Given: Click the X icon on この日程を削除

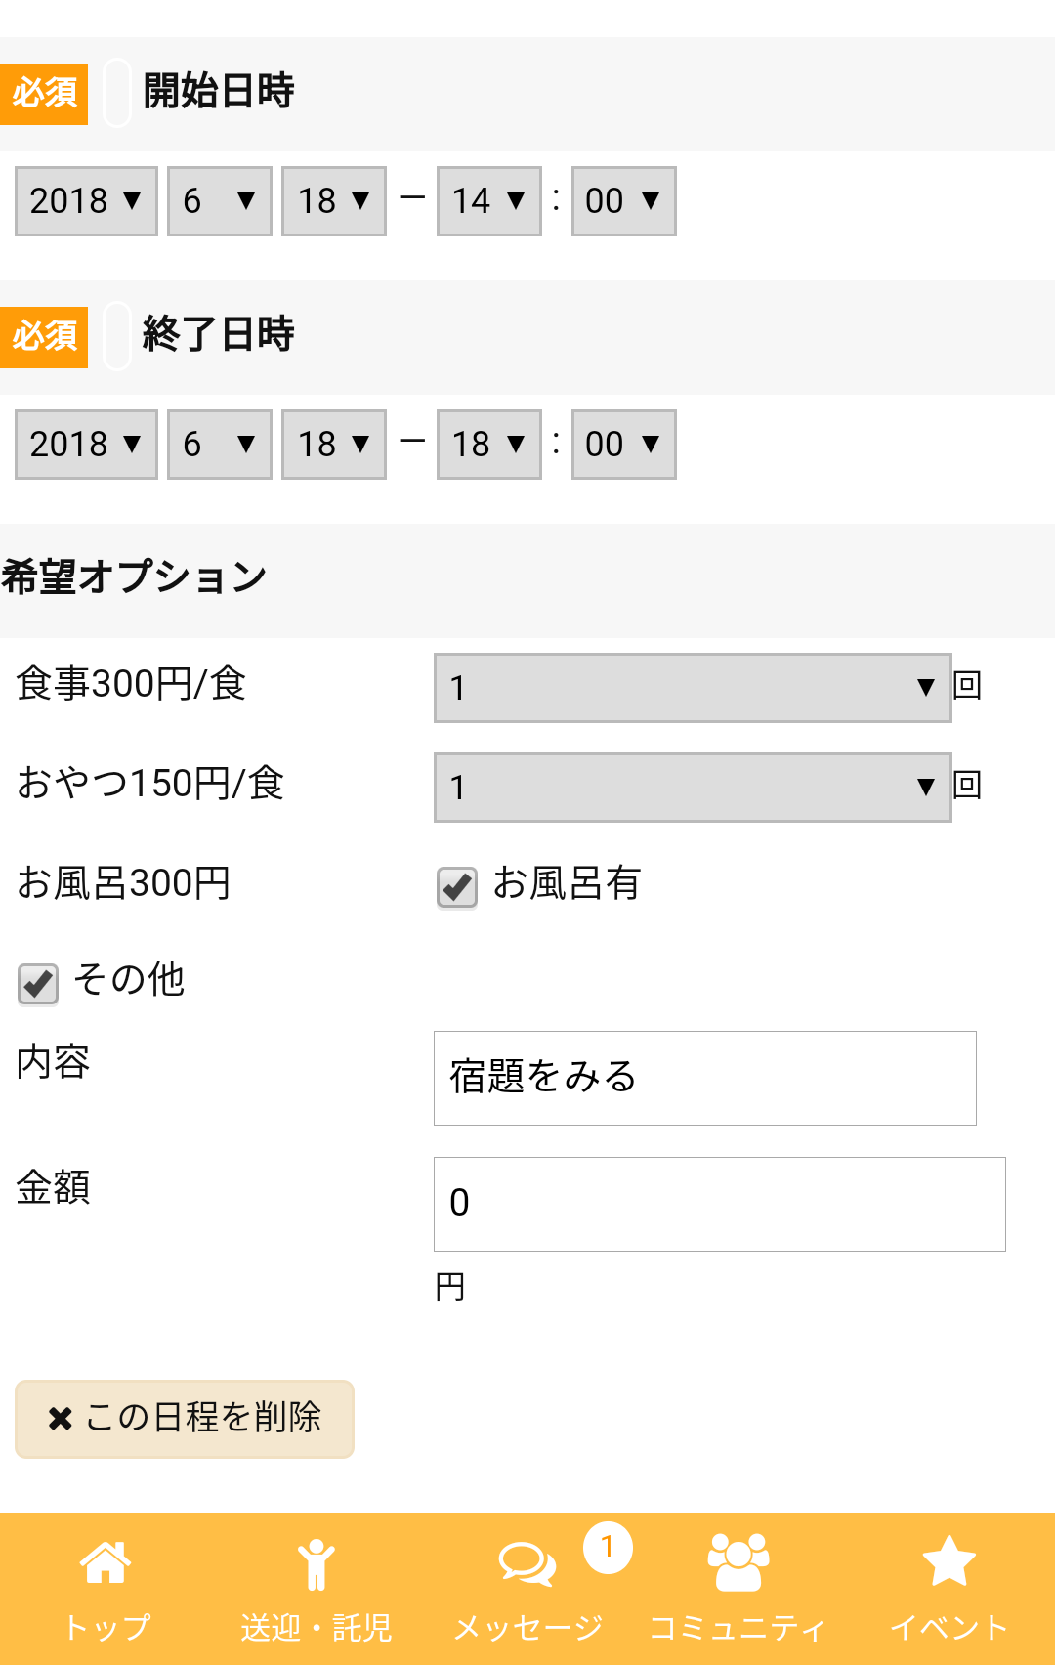Looking at the screenshot, I should point(61,1418).
